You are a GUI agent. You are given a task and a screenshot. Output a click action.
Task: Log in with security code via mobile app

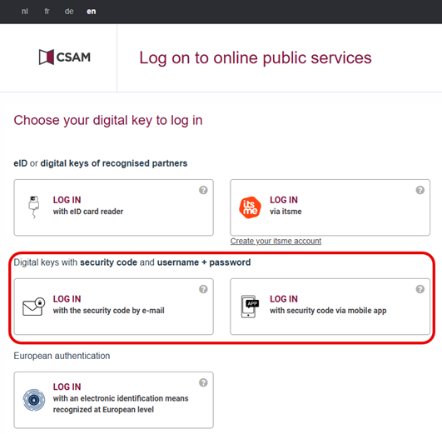point(330,307)
